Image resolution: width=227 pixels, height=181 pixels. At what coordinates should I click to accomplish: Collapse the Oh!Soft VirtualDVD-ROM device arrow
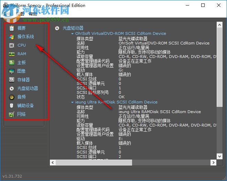(x=72, y=34)
